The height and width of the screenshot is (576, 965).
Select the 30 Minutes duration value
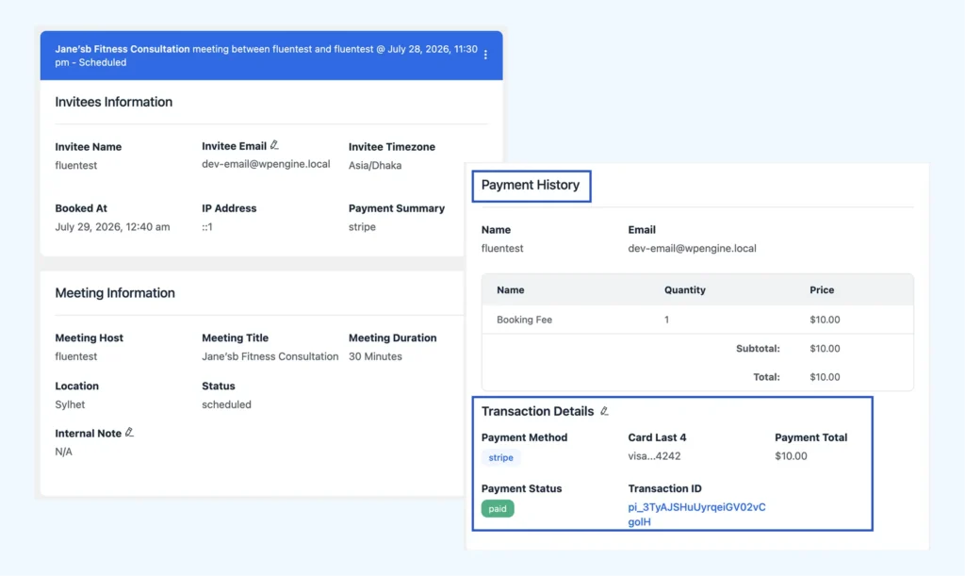375,356
